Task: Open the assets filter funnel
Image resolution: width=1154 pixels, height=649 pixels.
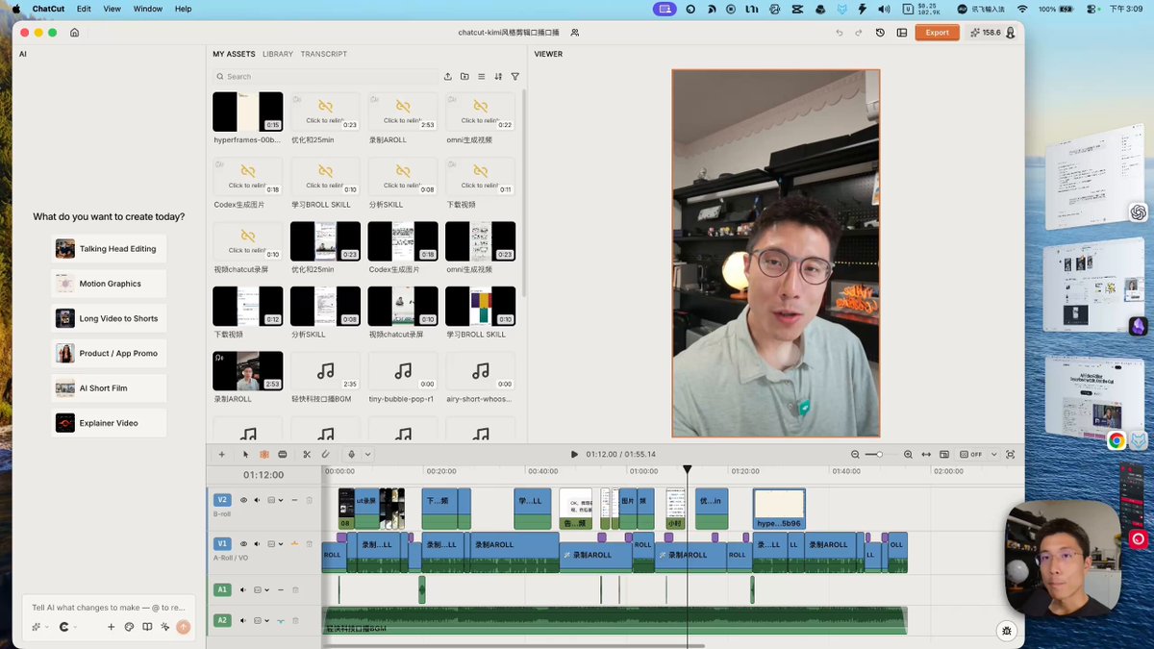Action: (515, 77)
